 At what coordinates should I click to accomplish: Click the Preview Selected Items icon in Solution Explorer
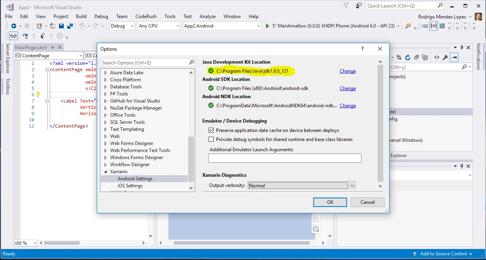point(454,57)
